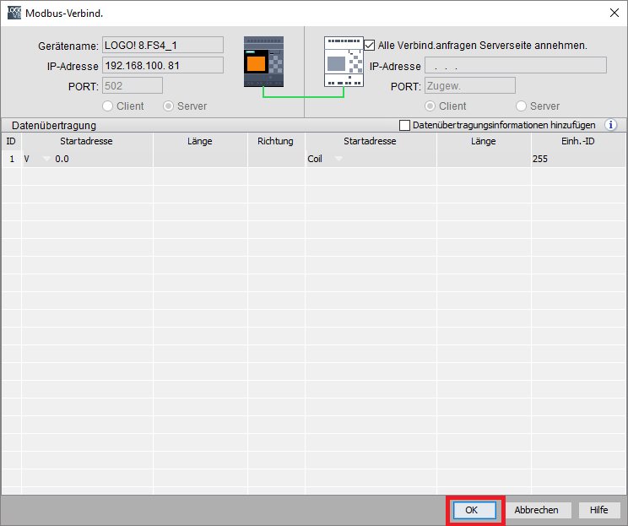
Task: Select the right device Server radio button
Action: point(521,106)
